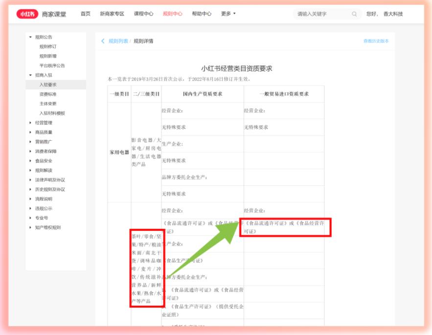Open 平台秩序公告 in the sidebar
The image size is (432, 335).
pos(52,66)
